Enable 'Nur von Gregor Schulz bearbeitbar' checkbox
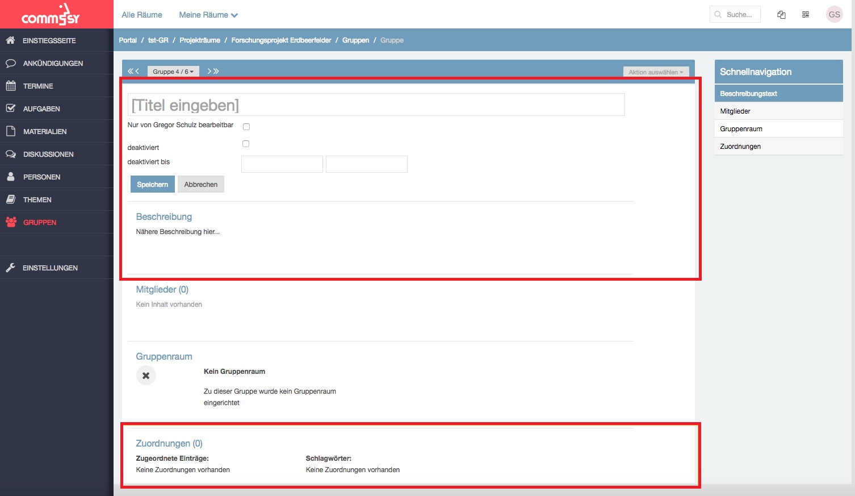This screenshot has width=855, height=496. [246, 126]
